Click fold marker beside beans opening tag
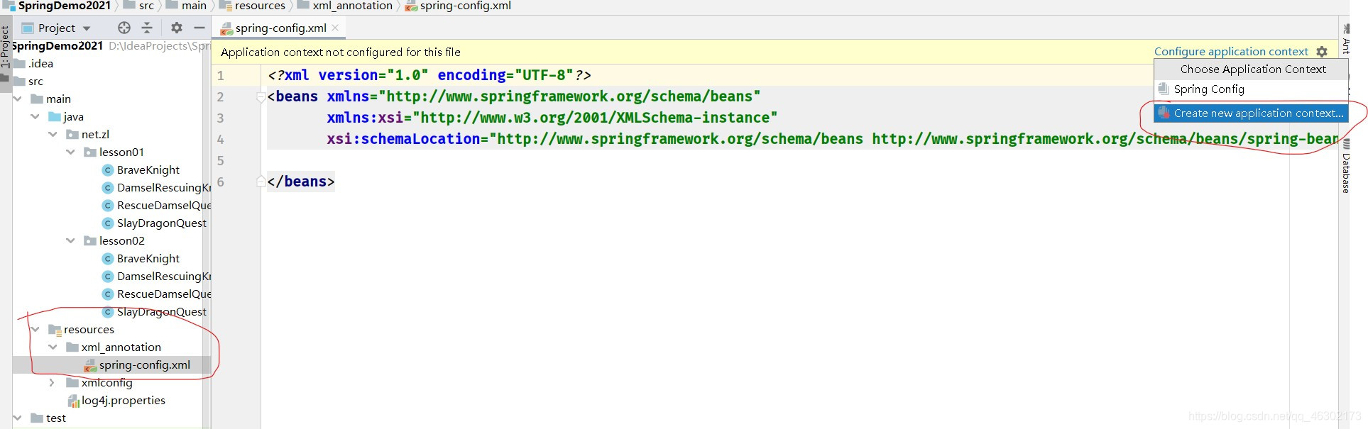The width and height of the screenshot is (1368, 429). click(x=261, y=96)
